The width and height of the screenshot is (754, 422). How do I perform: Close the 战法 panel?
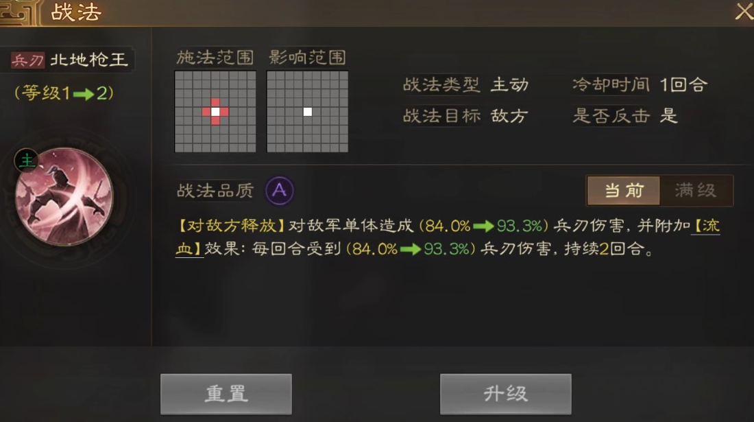tap(744, 10)
